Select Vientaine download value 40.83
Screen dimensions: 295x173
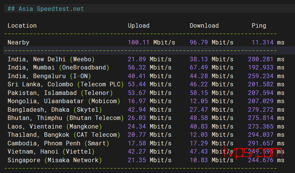click(199, 127)
